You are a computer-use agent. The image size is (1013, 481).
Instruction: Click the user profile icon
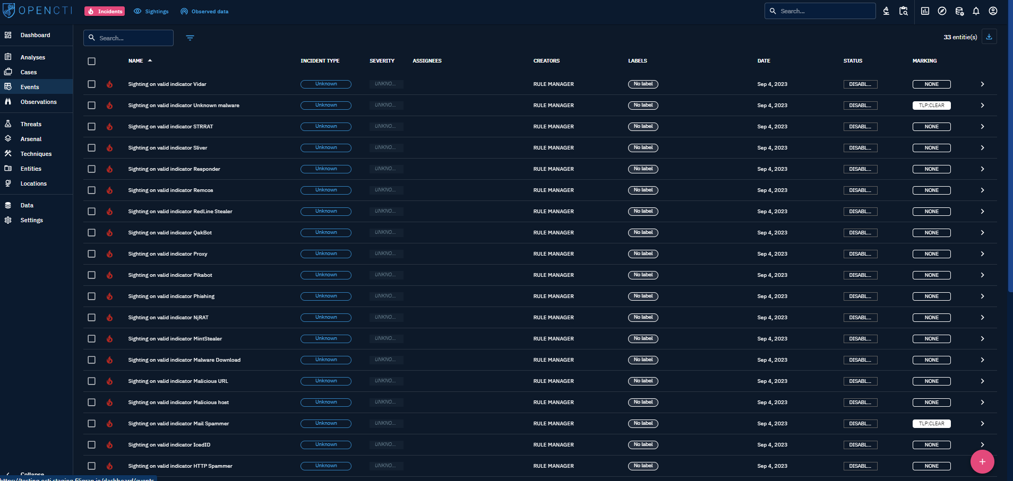point(993,11)
